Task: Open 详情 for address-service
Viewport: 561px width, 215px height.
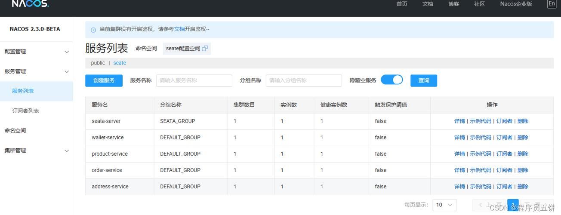Action: [459, 187]
